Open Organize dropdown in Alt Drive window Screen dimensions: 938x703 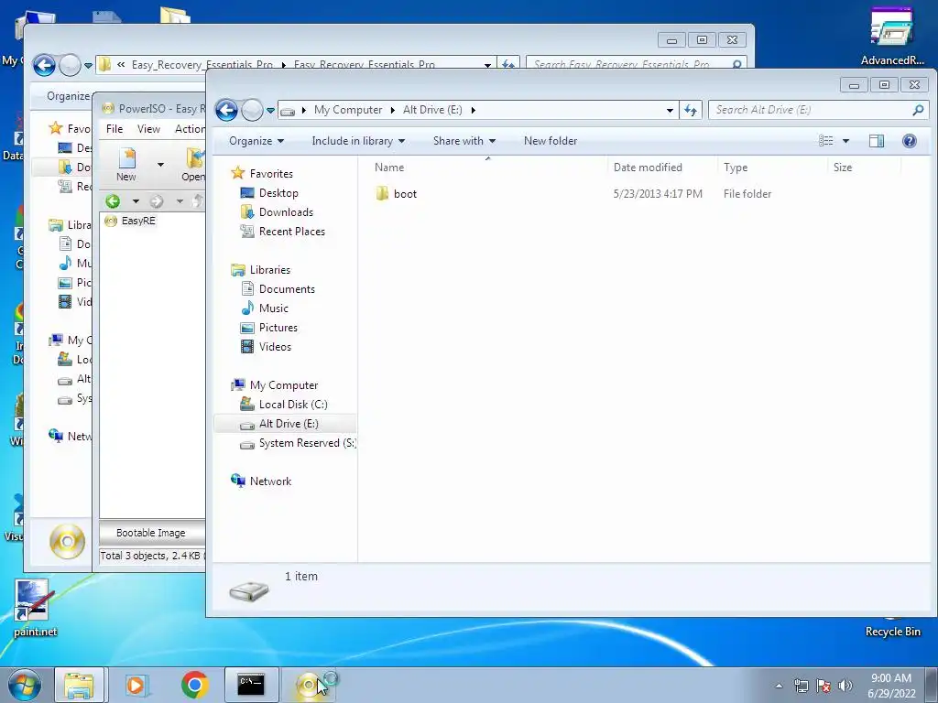click(256, 141)
